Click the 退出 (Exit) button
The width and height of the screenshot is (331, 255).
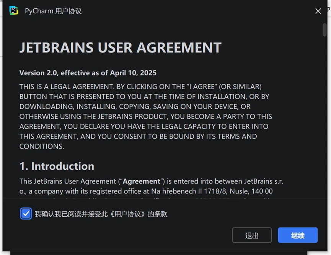252,235
